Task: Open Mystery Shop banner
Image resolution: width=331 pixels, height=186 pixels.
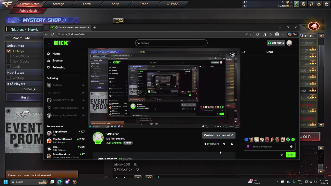Action: tap(42, 20)
